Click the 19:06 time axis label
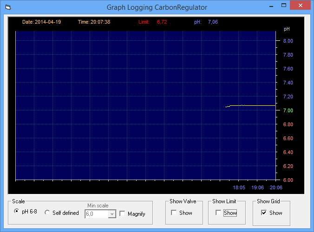 [257, 187]
